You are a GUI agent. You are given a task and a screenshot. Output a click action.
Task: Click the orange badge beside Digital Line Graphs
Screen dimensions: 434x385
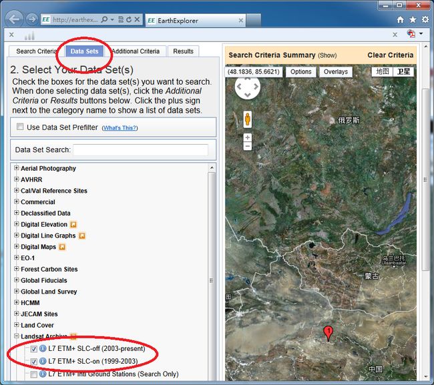coord(82,236)
